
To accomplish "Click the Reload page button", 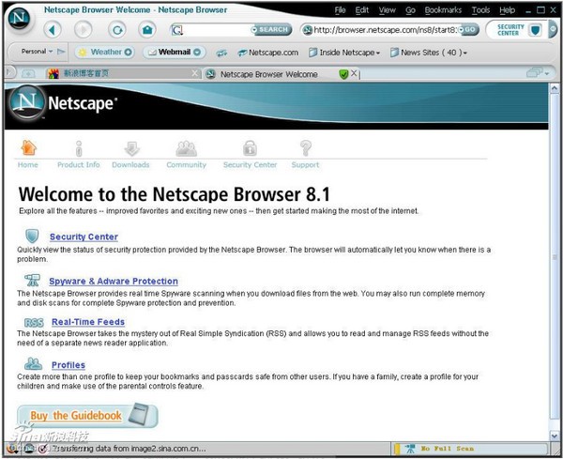I will point(116,30).
